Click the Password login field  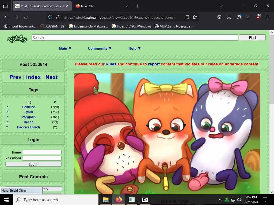click(x=42, y=158)
